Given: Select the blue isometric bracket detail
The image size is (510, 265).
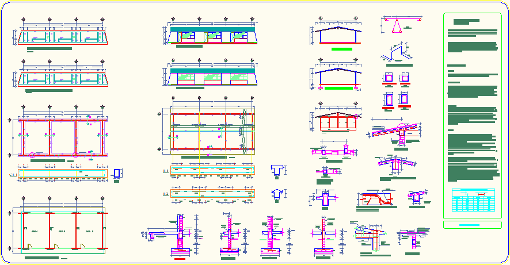Looking at the screenshot, I should [395, 52].
